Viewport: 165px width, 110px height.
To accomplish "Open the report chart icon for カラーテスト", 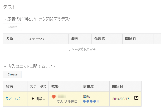I will tap(136, 98).
